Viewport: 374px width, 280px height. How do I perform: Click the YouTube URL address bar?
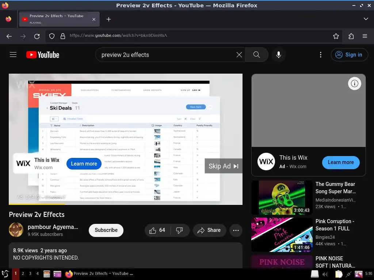[194, 36]
